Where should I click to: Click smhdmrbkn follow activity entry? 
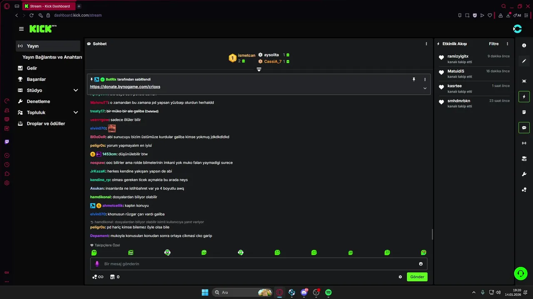[x=474, y=103]
